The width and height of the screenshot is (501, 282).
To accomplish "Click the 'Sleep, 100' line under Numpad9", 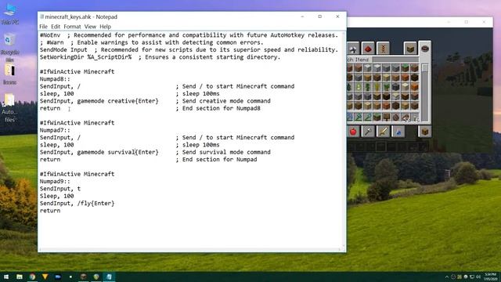I will point(57,196).
